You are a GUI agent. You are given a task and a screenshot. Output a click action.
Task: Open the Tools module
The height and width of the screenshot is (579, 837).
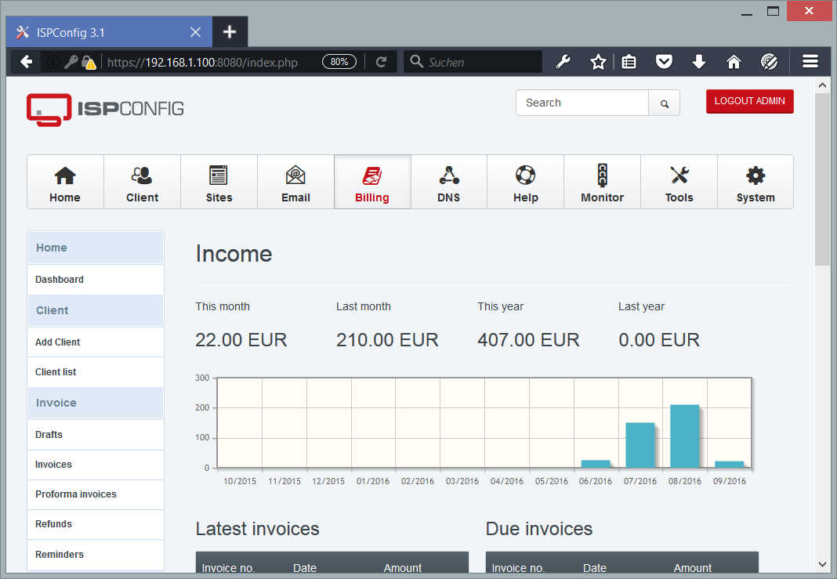coord(679,182)
